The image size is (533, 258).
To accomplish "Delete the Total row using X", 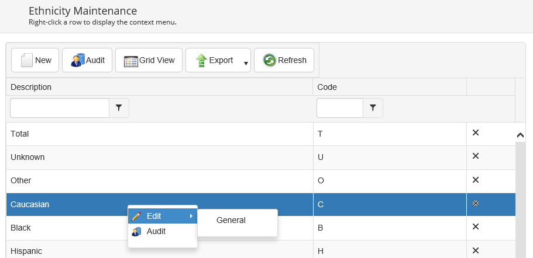I will [x=476, y=133].
